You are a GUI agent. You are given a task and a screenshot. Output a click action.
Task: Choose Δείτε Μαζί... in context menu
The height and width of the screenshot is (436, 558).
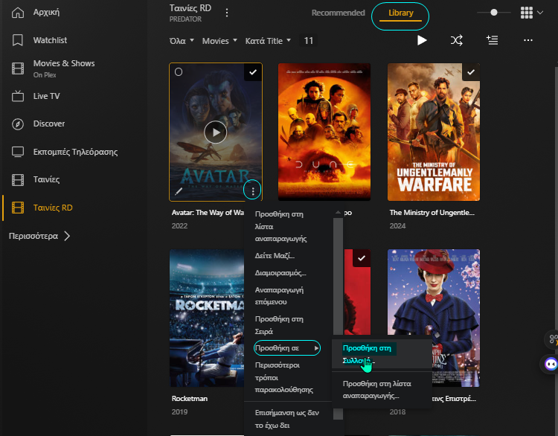coord(289,256)
